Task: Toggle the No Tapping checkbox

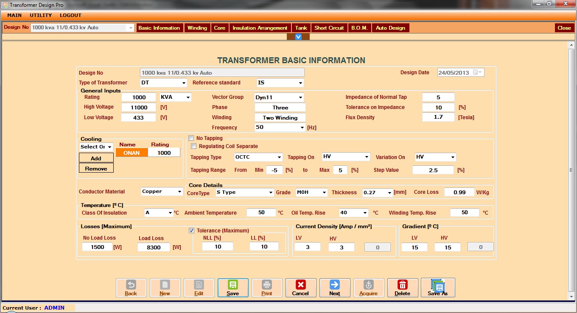Action: [x=191, y=138]
